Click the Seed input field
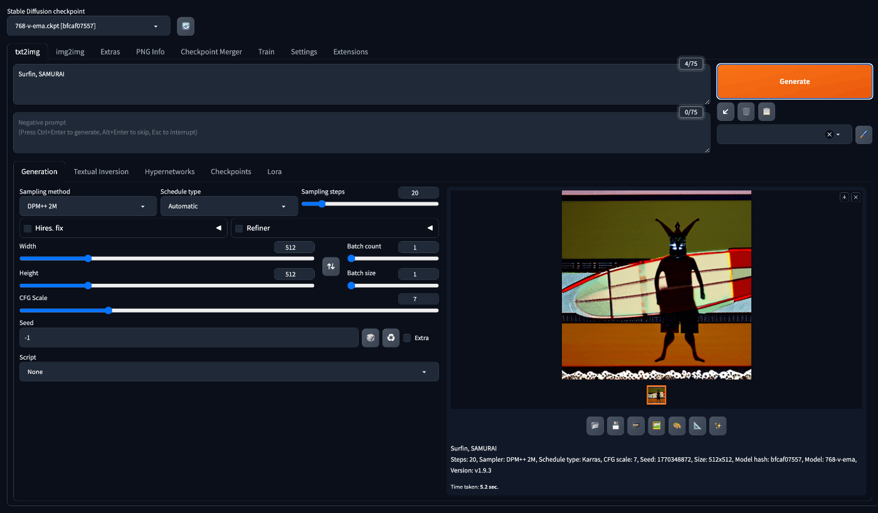 (189, 338)
